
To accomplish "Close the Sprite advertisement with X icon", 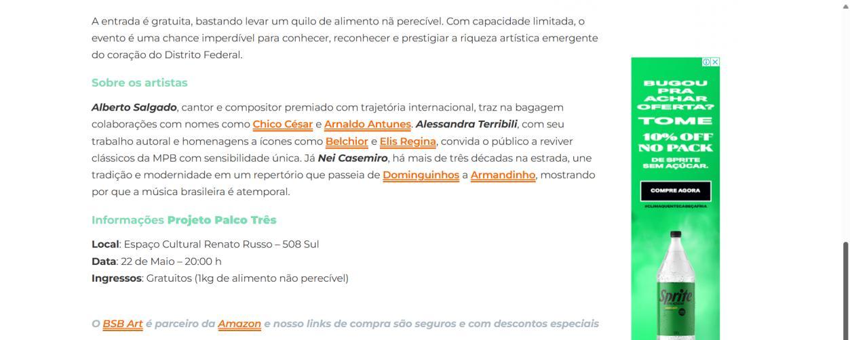I will (x=715, y=62).
